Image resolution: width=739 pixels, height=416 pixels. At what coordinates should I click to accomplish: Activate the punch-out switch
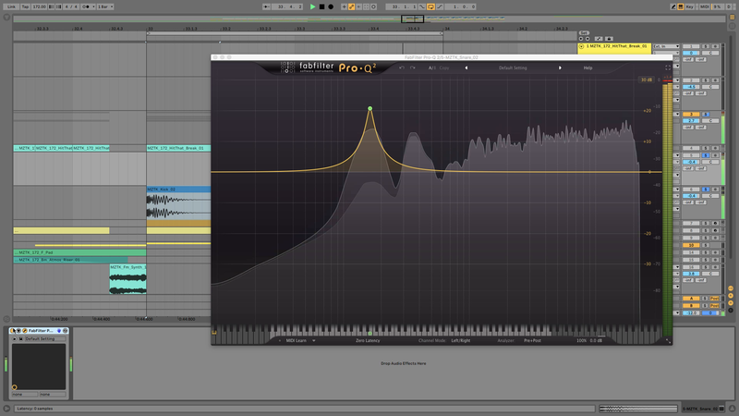[440, 6]
